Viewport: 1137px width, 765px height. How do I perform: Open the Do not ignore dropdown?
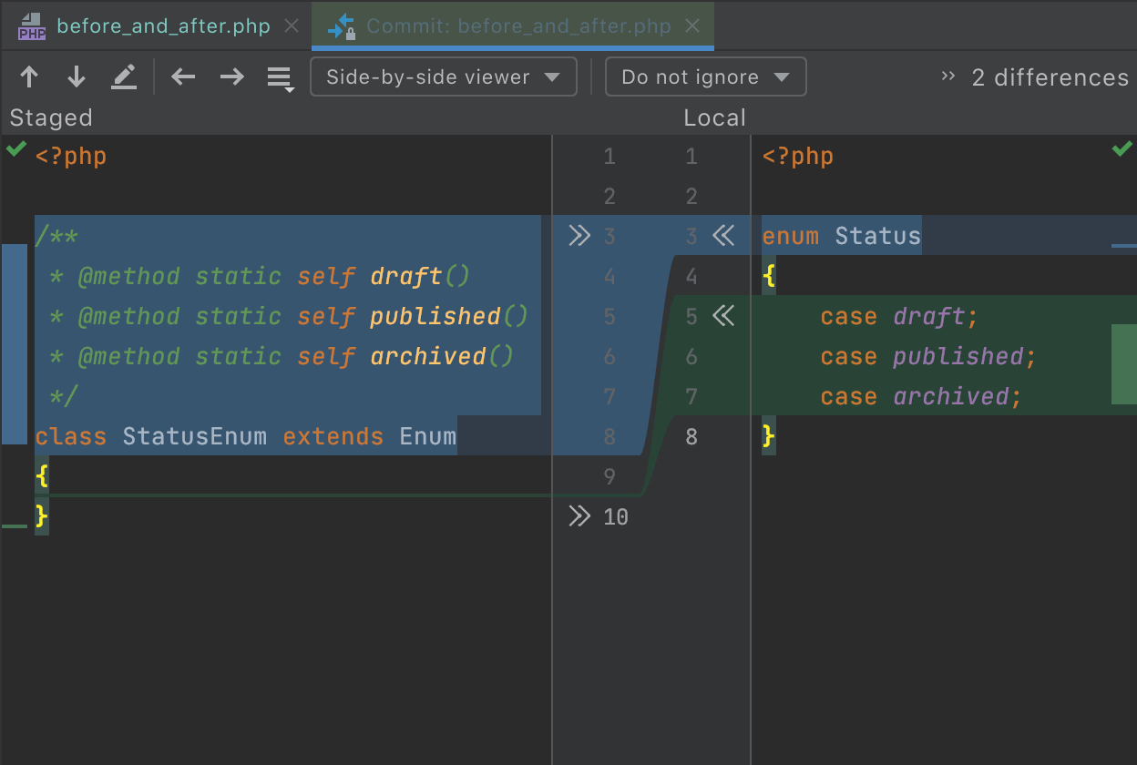tap(705, 77)
